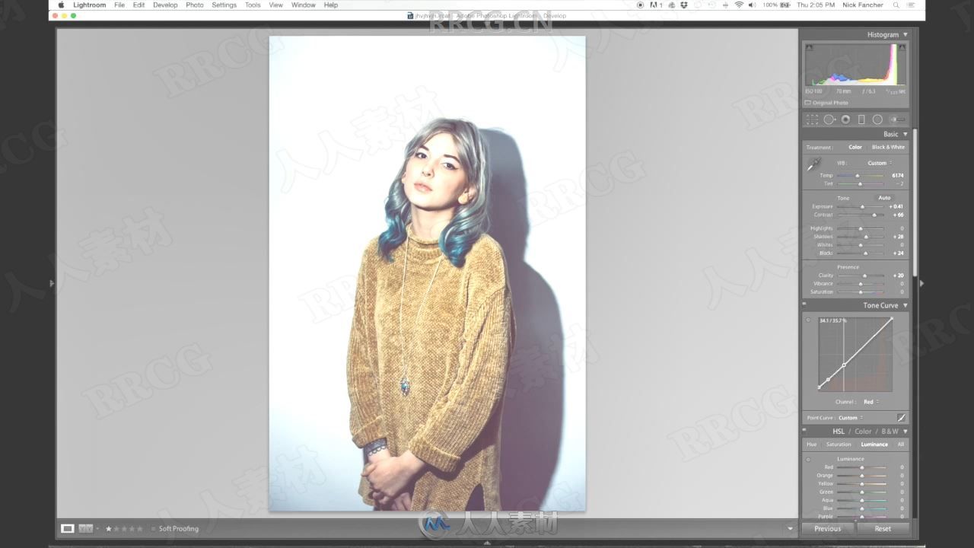
Task: Open the Tools menu
Action: point(253,5)
